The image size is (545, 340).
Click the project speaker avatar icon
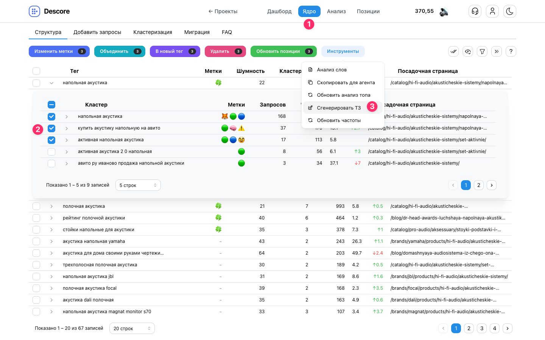tap(444, 11)
